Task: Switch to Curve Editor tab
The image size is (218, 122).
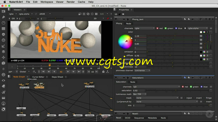Action: 38,77
